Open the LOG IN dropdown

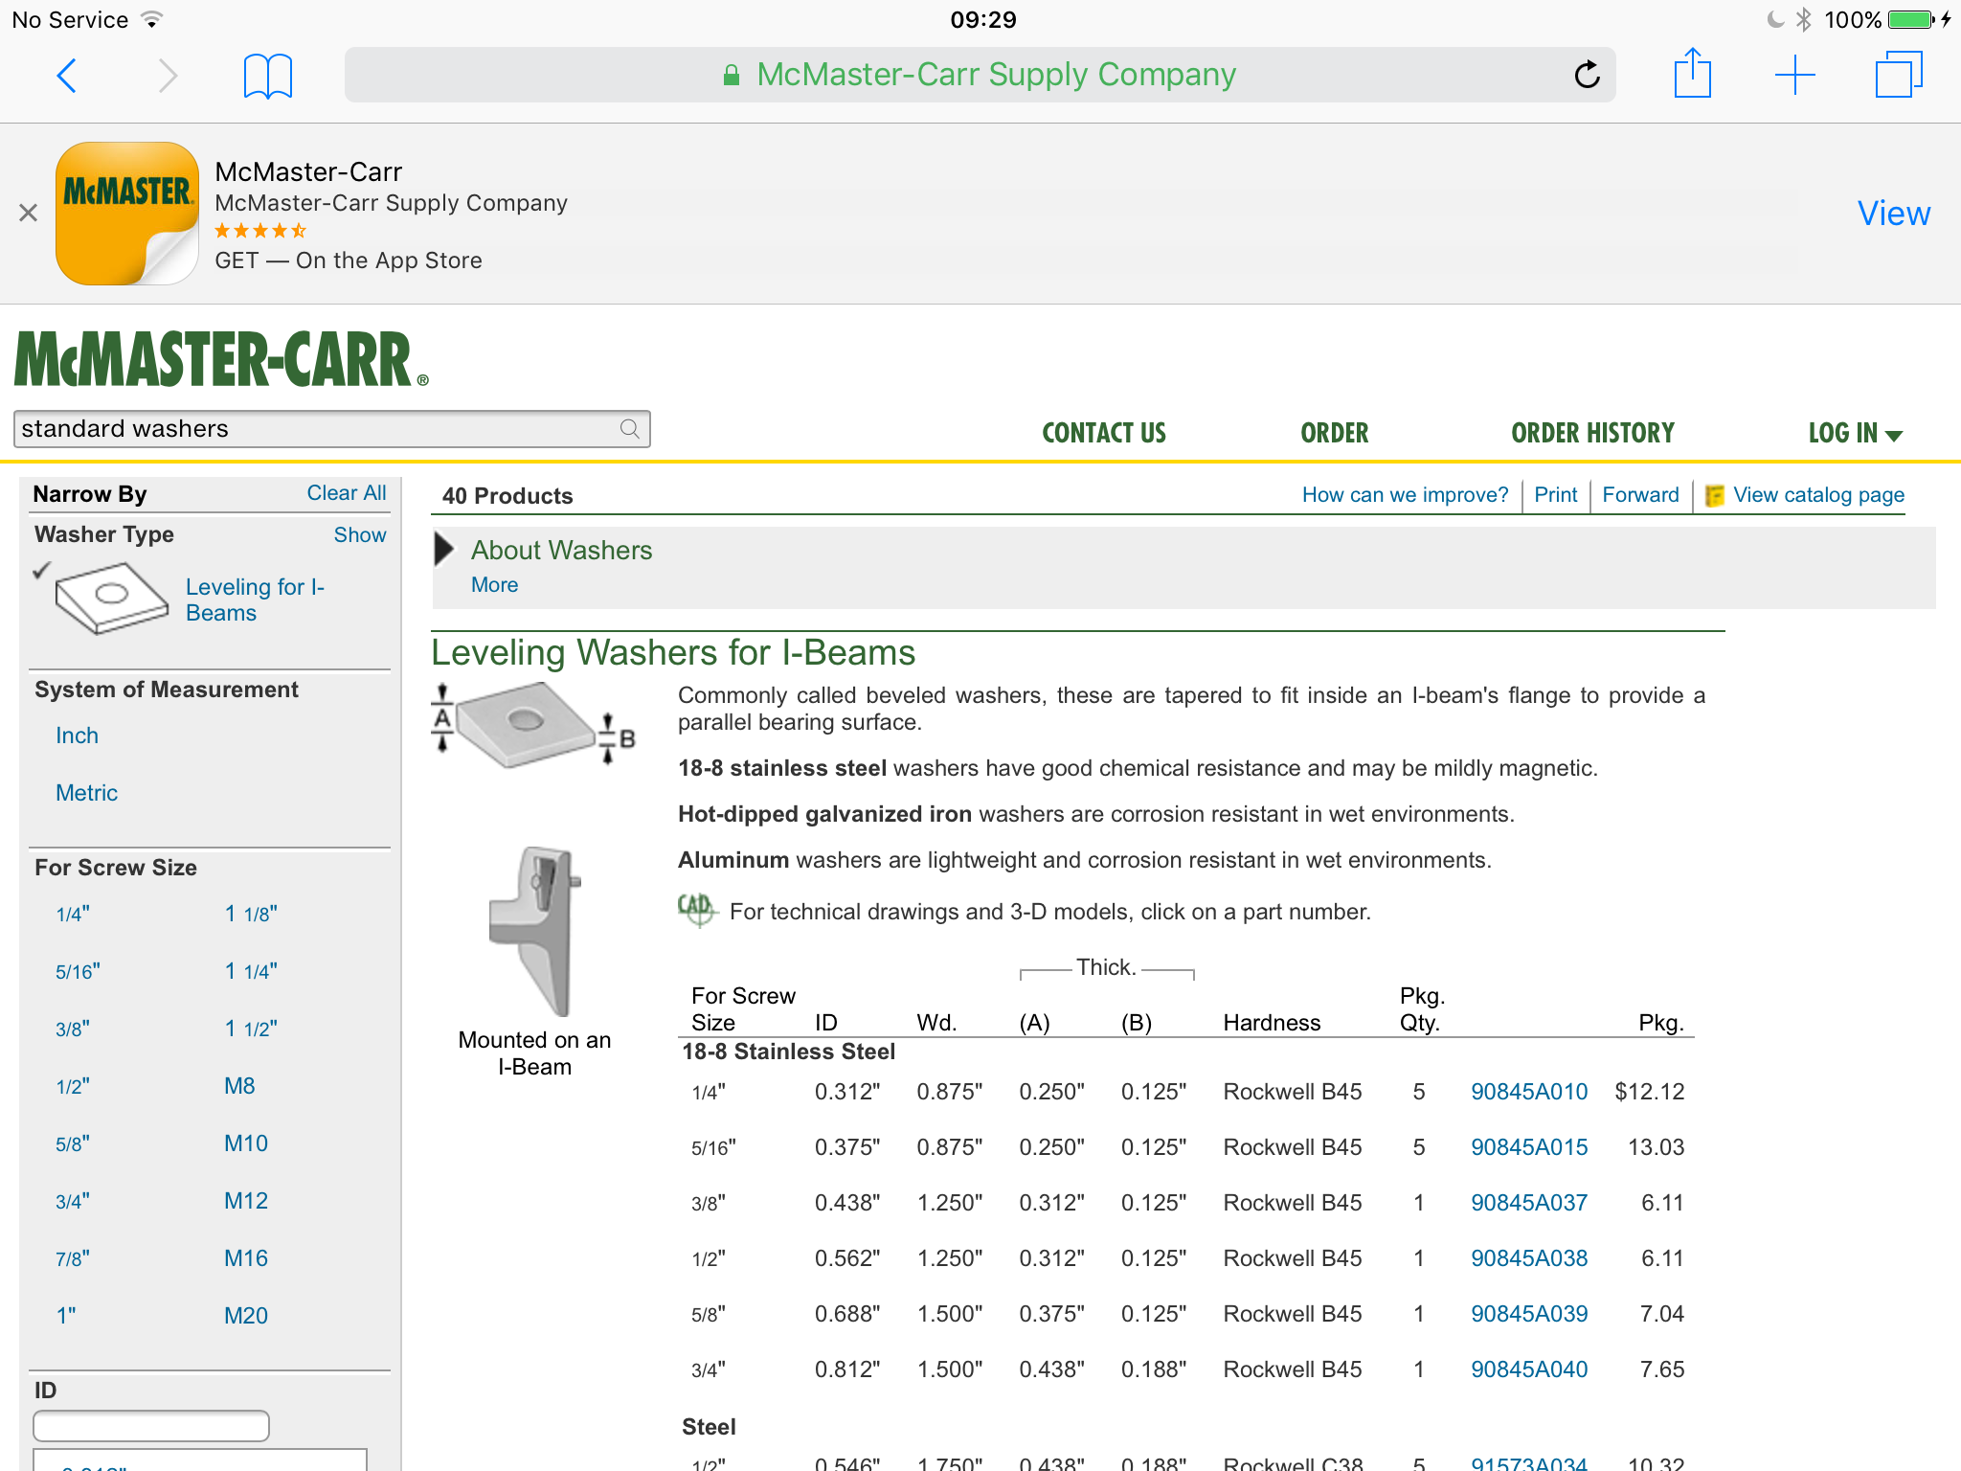click(x=1854, y=433)
